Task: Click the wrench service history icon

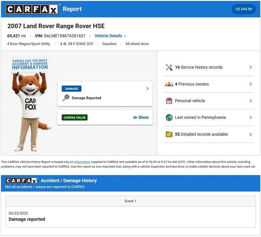Action: pyautogui.click(x=169, y=67)
